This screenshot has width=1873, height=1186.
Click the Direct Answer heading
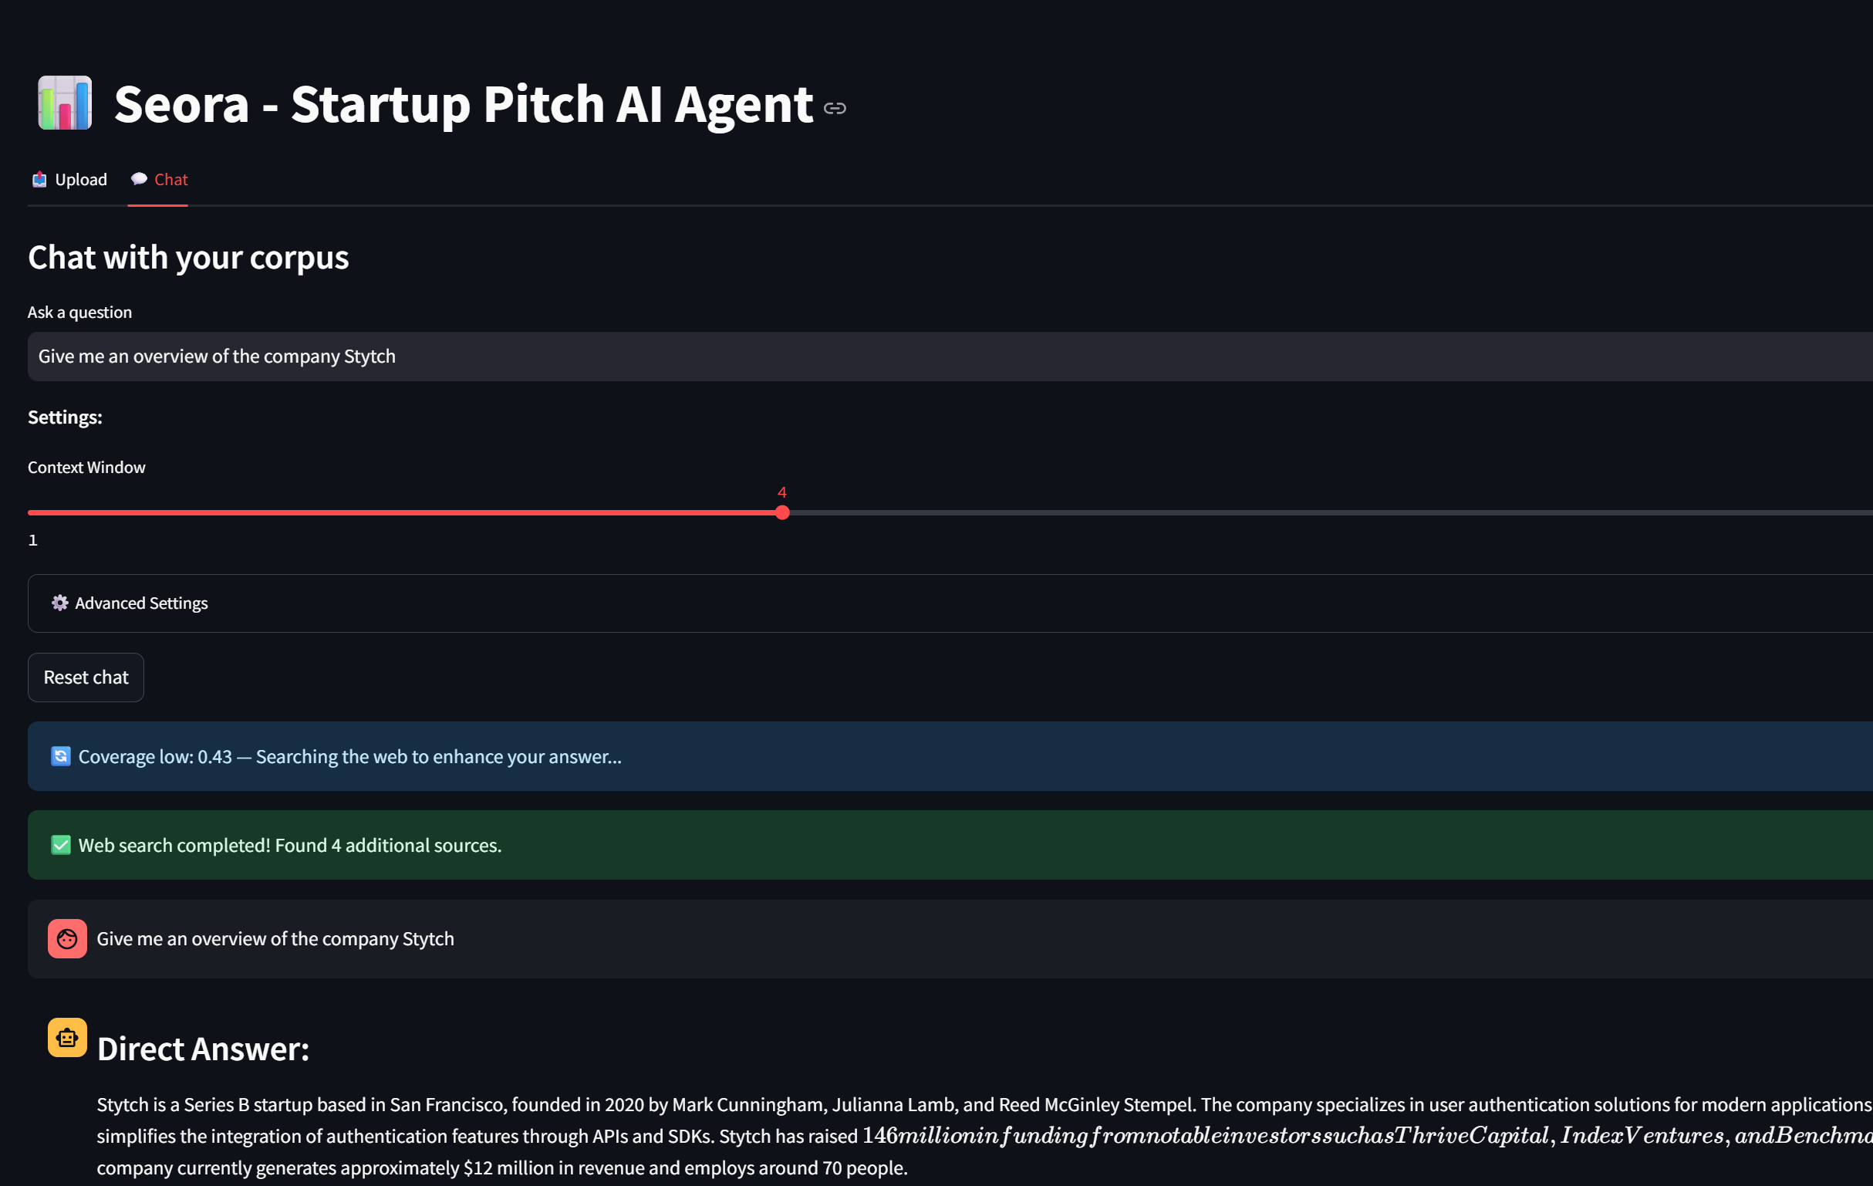pyautogui.click(x=204, y=1049)
